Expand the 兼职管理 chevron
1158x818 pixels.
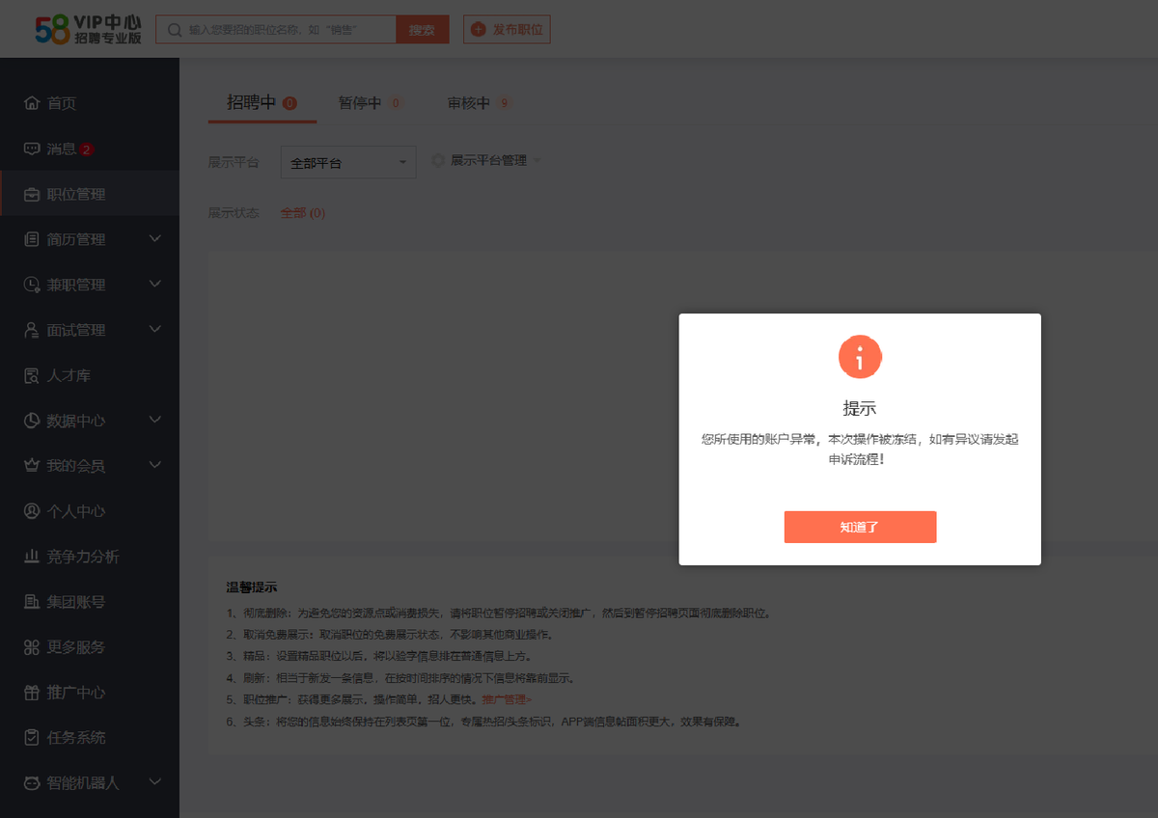[155, 284]
